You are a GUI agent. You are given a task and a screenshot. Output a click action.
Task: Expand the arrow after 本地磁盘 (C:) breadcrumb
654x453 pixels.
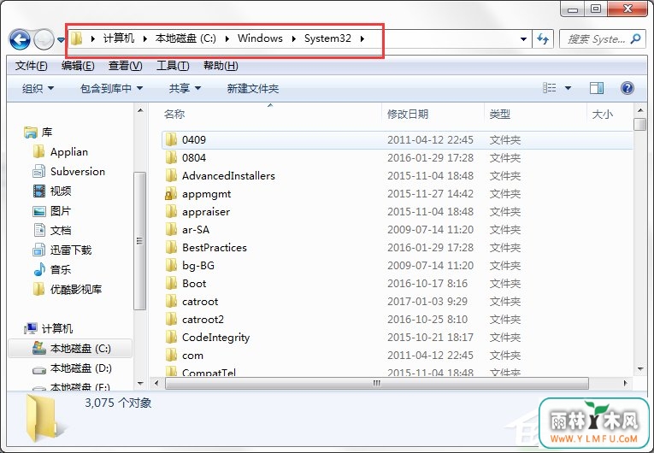pyautogui.click(x=227, y=38)
